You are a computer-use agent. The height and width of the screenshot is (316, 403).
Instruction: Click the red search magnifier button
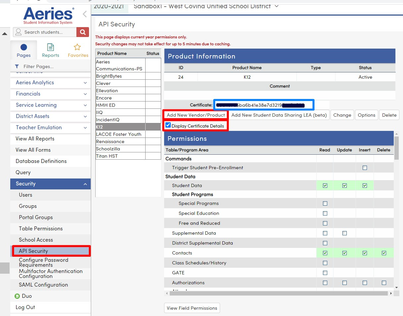click(x=83, y=32)
